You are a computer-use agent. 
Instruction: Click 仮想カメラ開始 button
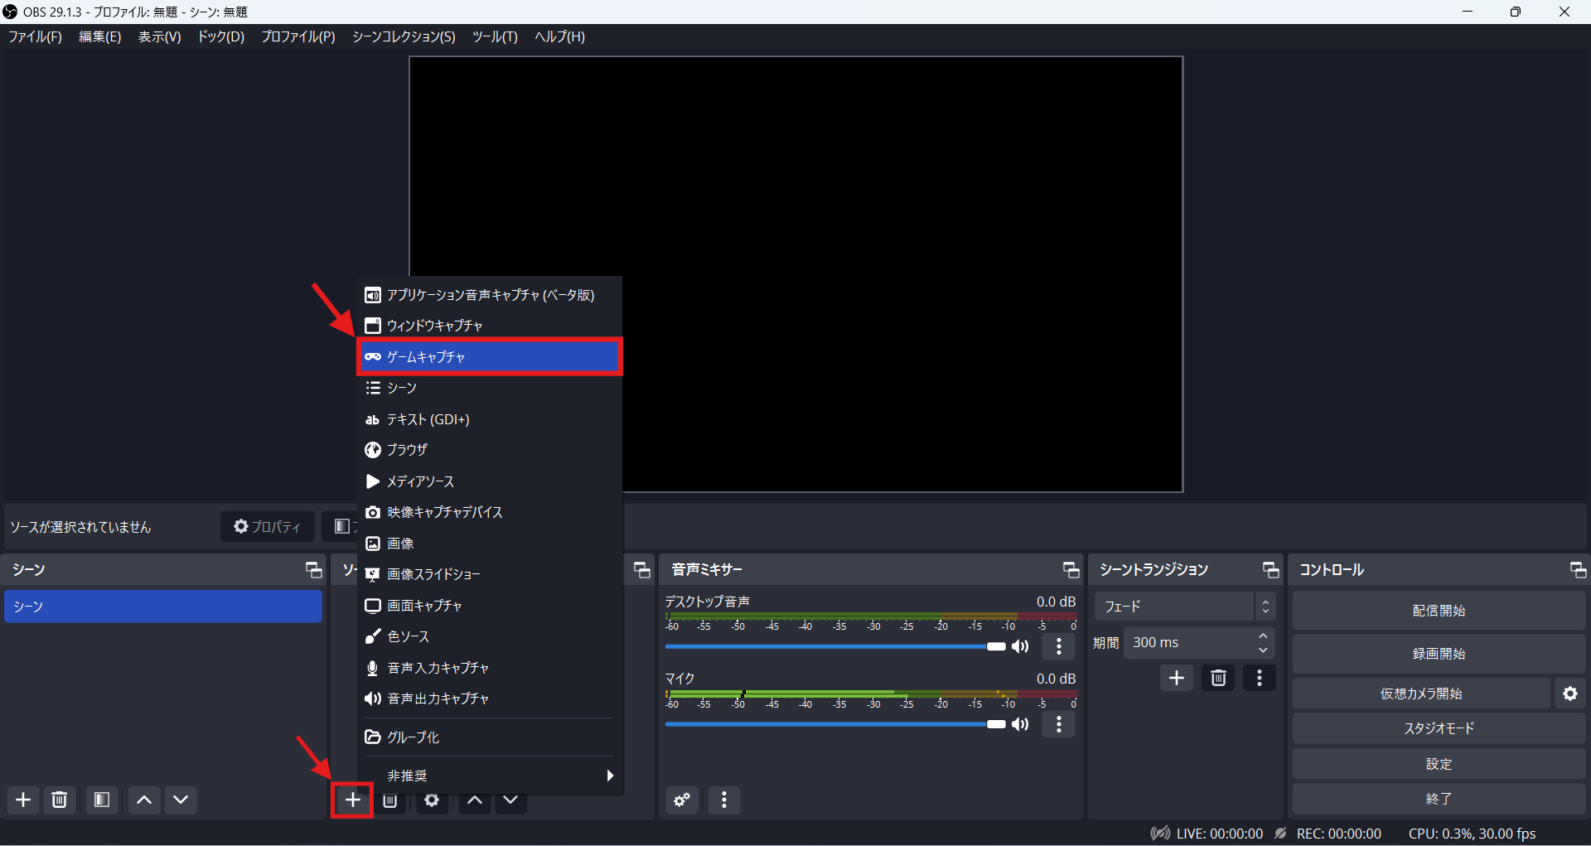click(1421, 694)
